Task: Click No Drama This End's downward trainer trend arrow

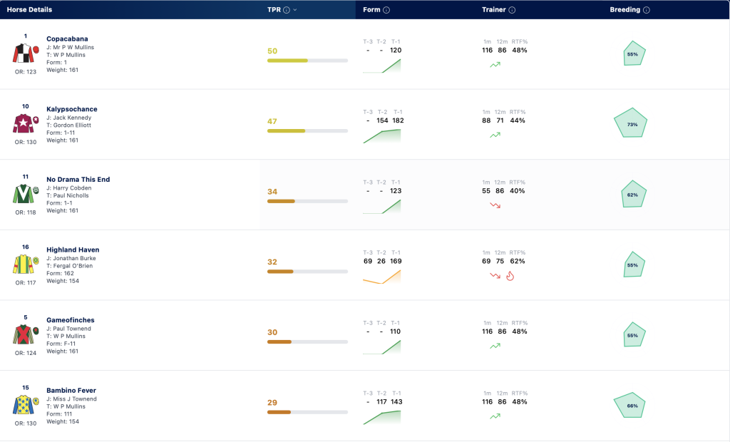Action: click(x=495, y=205)
